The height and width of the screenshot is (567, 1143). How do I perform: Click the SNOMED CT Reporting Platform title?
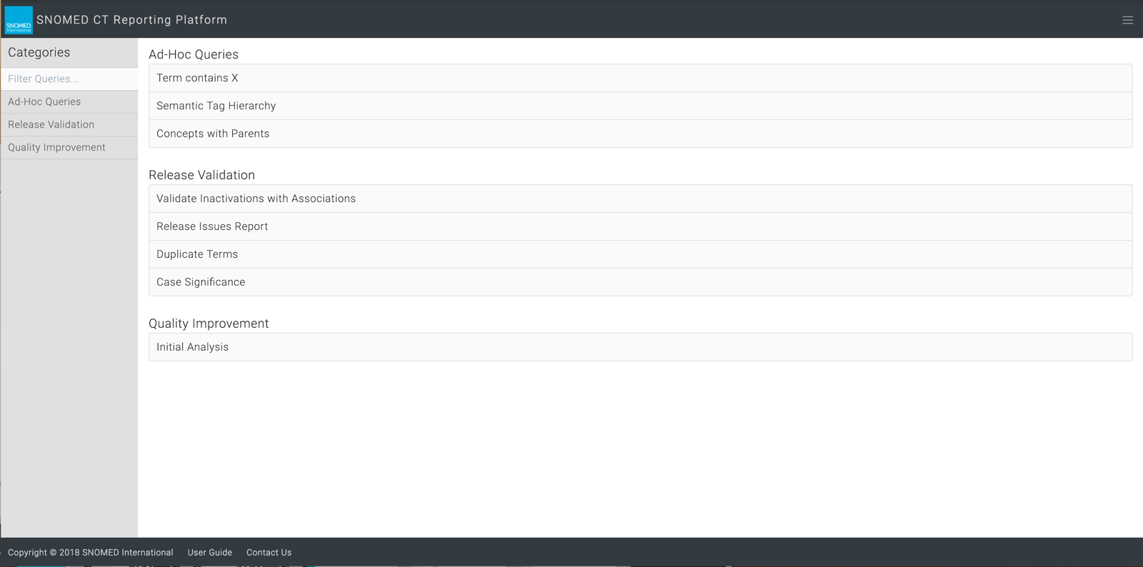point(131,20)
